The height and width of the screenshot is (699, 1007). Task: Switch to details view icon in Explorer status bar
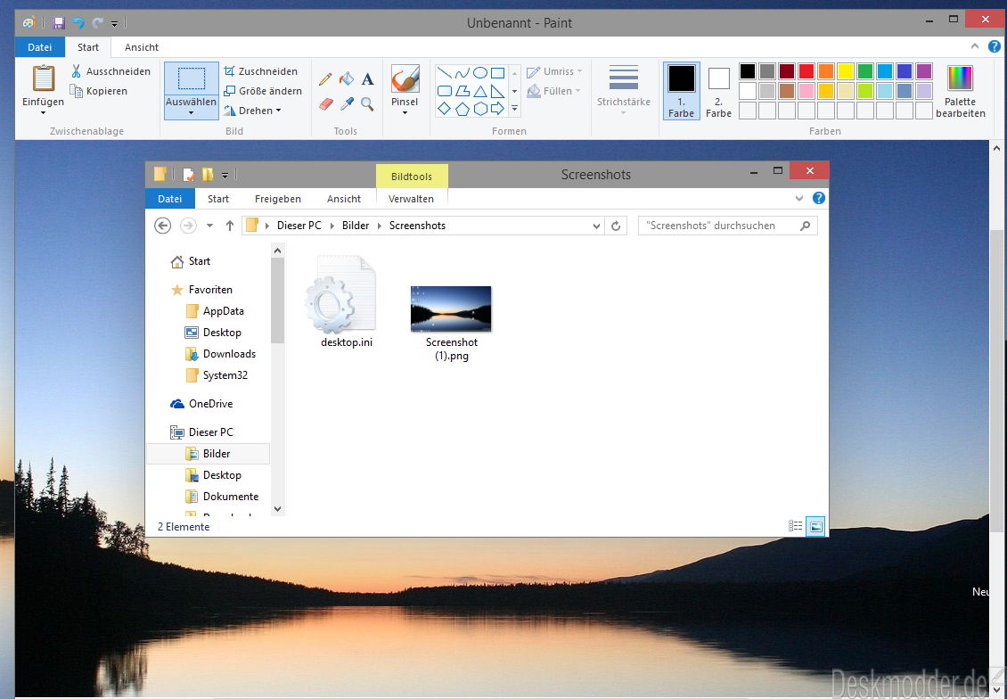(795, 526)
